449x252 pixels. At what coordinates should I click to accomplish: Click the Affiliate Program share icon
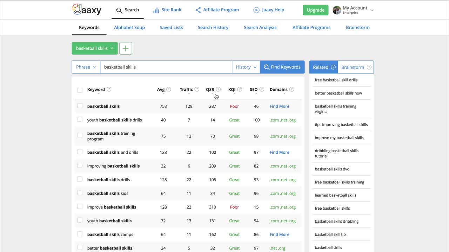(198, 10)
